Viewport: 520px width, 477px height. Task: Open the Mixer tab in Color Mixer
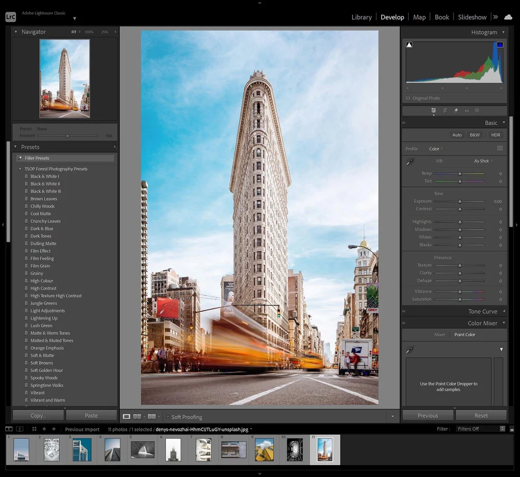coord(439,335)
